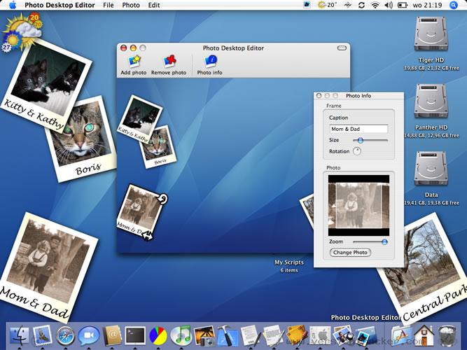Click the Zoom slider knob
467x350 pixels.
click(384, 241)
